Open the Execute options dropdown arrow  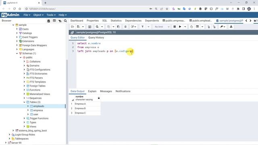point(185,27)
